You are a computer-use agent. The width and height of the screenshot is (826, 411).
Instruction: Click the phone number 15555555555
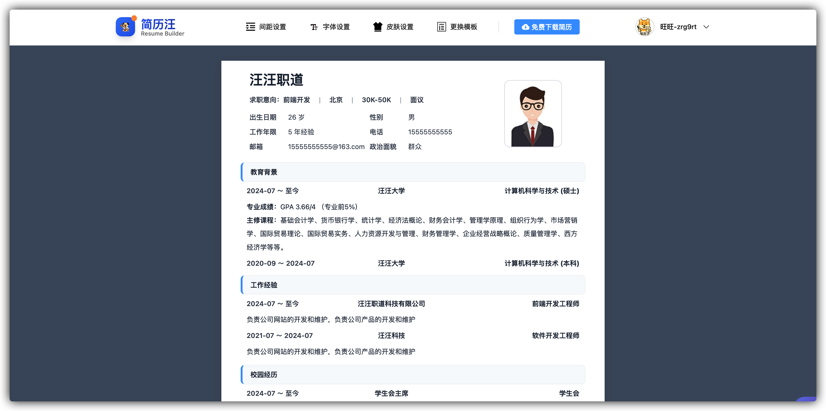pyautogui.click(x=430, y=132)
